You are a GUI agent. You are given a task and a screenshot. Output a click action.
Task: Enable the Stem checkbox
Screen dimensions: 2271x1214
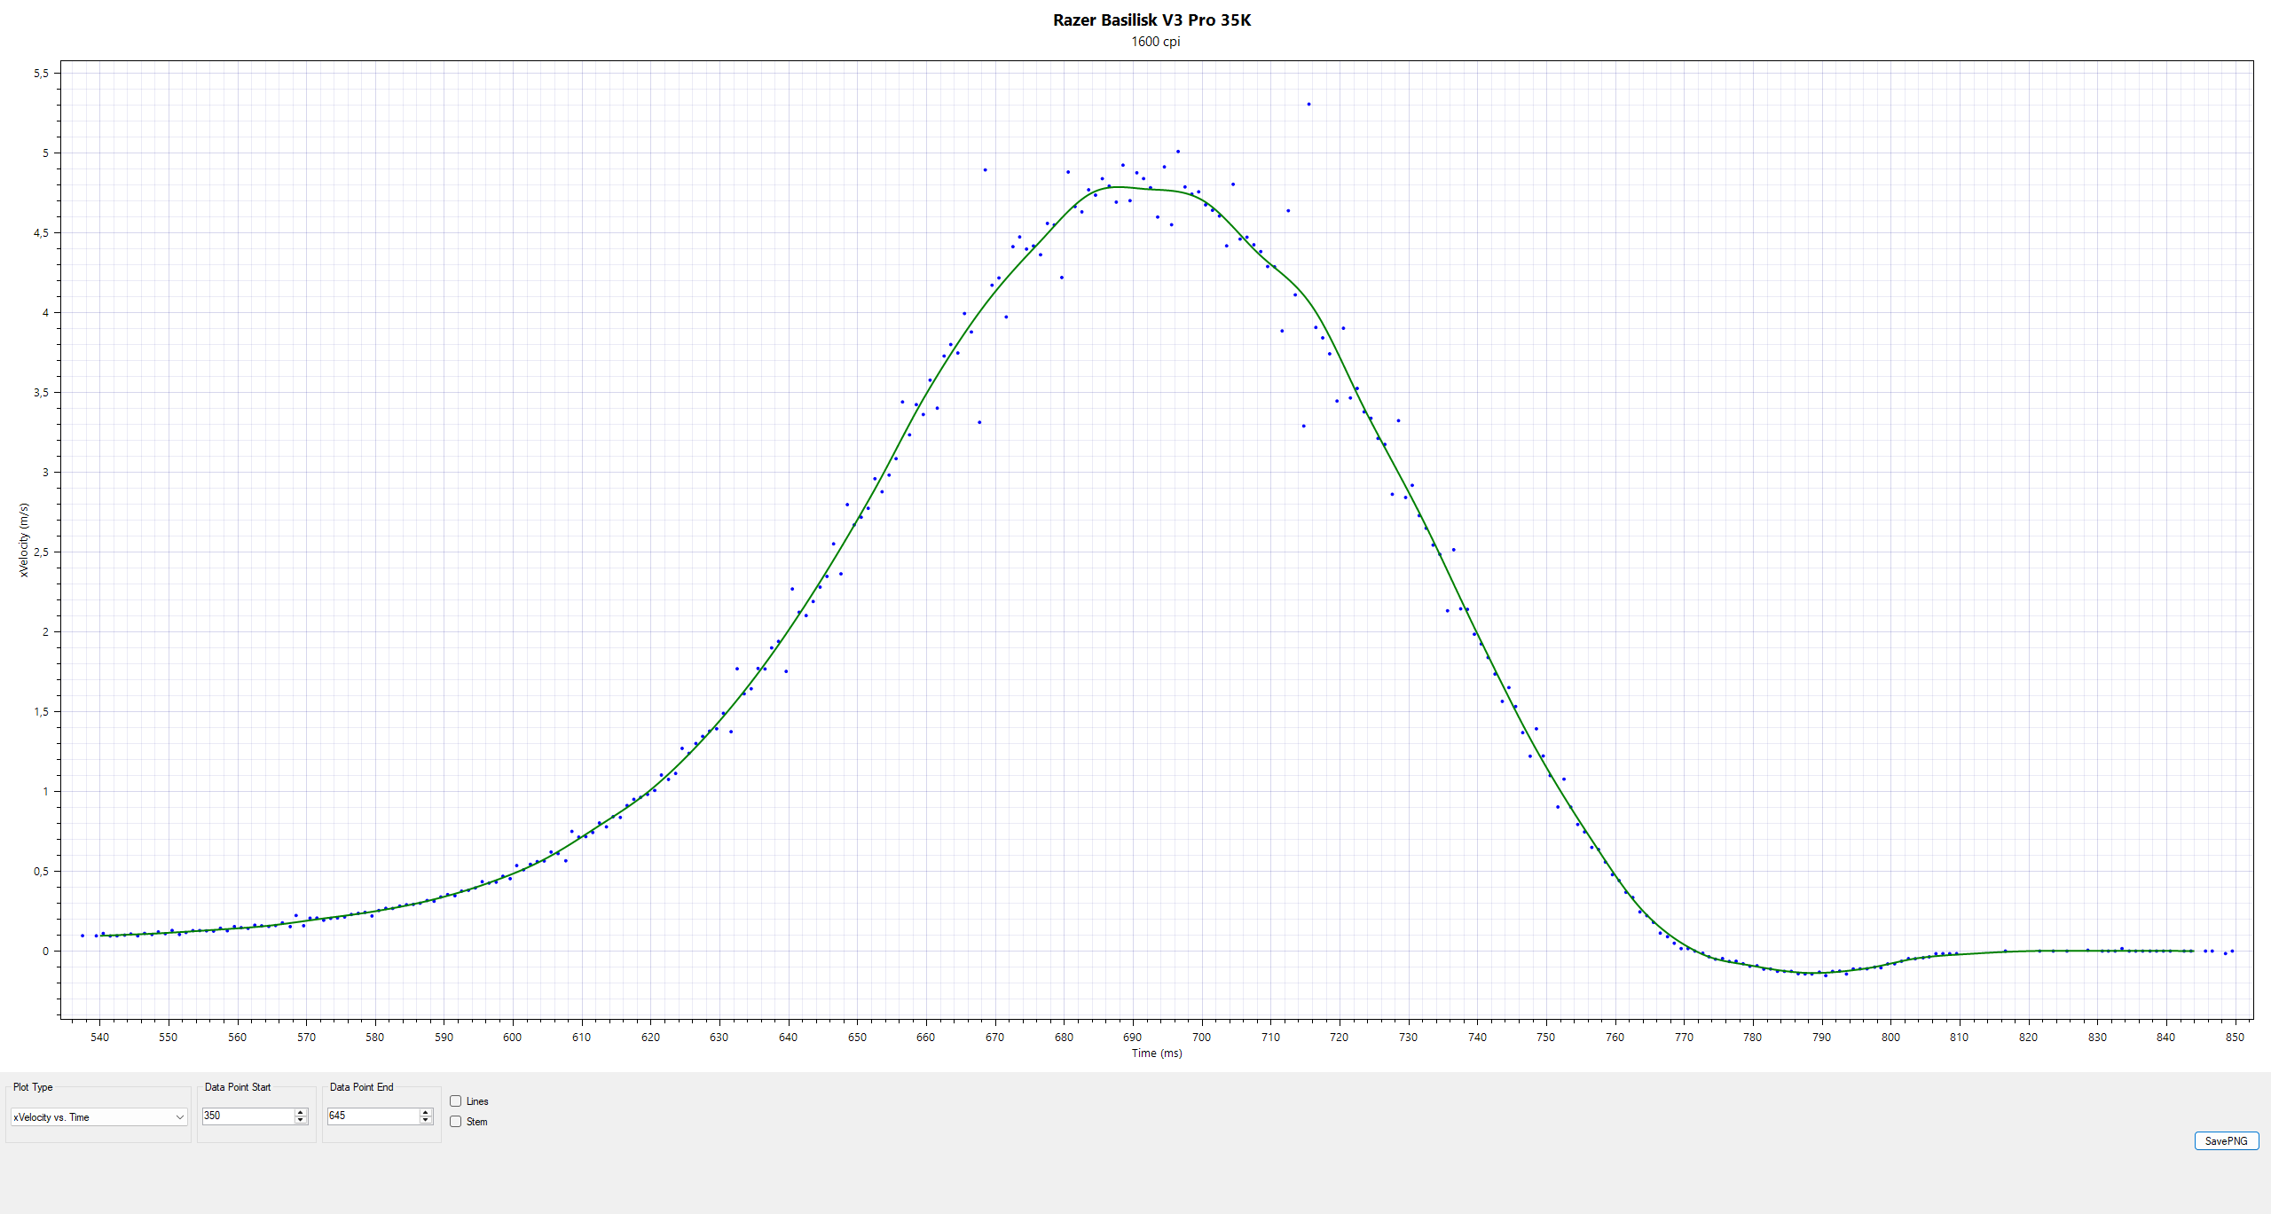(456, 1122)
